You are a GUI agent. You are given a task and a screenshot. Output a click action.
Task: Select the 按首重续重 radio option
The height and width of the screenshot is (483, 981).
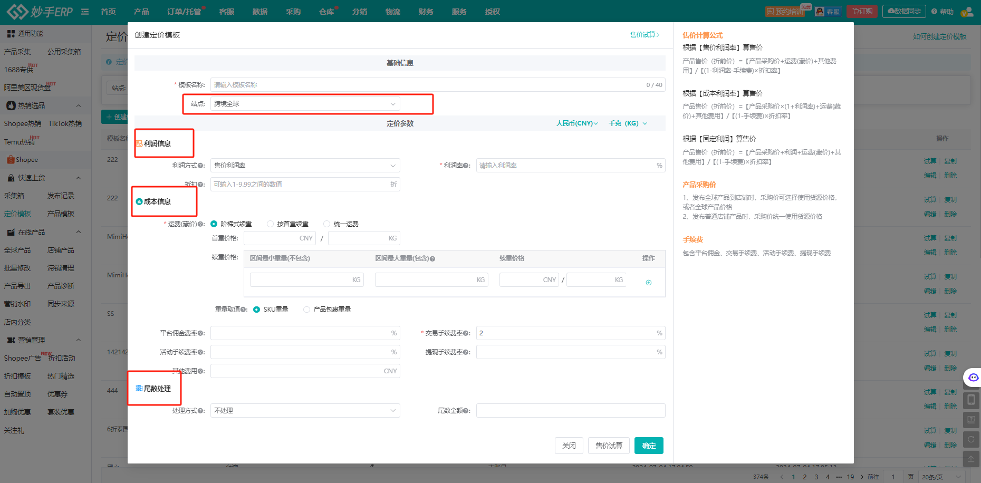(271, 224)
